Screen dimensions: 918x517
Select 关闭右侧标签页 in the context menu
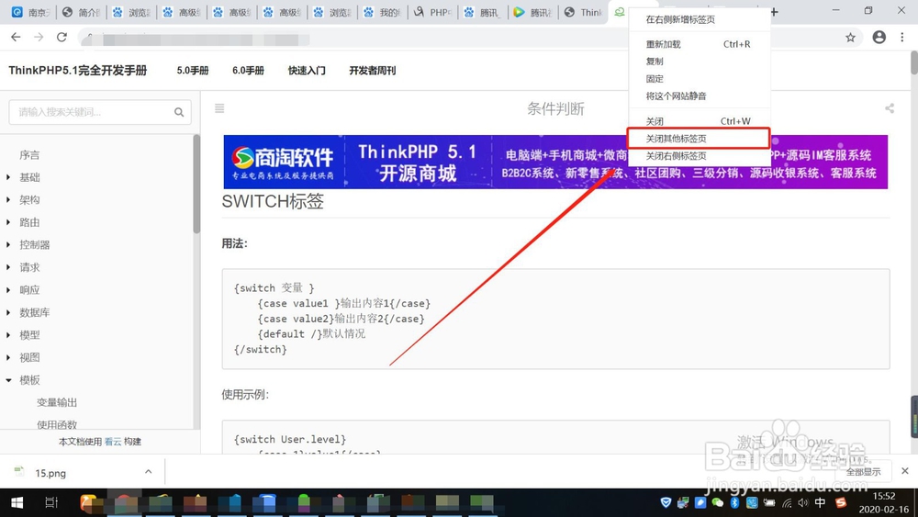click(699, 156)
